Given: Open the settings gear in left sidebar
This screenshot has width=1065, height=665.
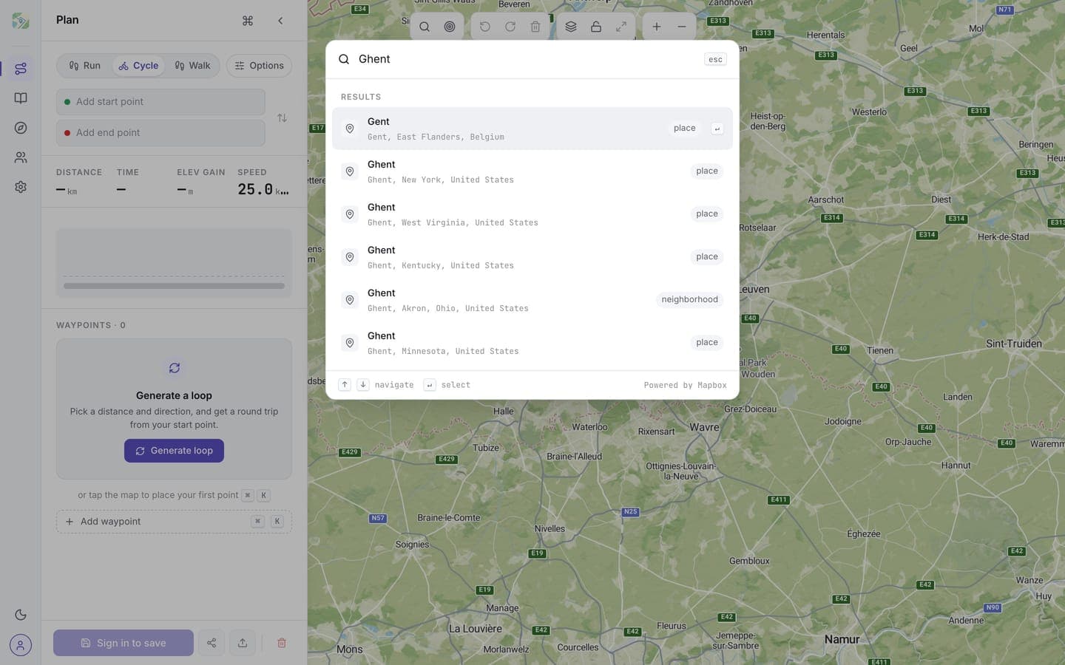Looking at the screenshot, I should [21, 187].
